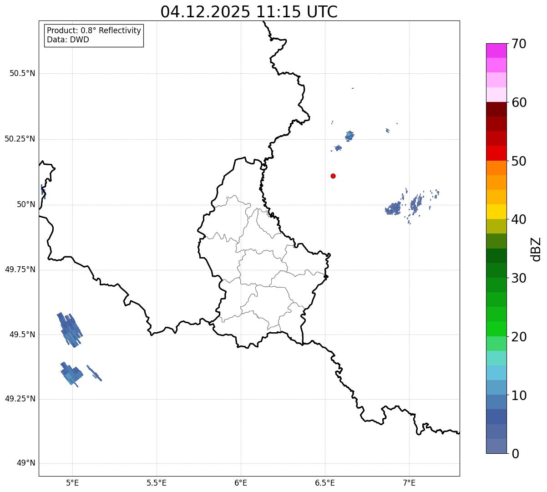This screenshot has height=492, width=547.
Task: Click the dark maroon colorbar segment
Action: pyautogui.click(x=496, y=109)
